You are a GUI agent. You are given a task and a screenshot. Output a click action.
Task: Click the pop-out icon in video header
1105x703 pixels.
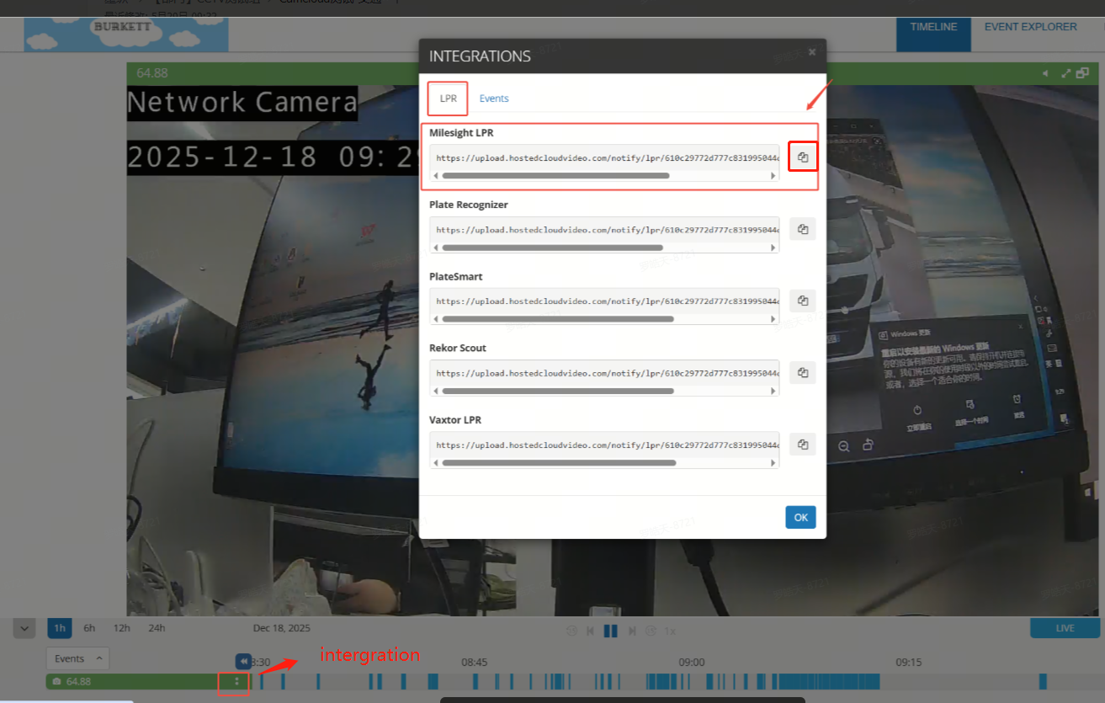pyautogui.click(x=1081, y=73)
